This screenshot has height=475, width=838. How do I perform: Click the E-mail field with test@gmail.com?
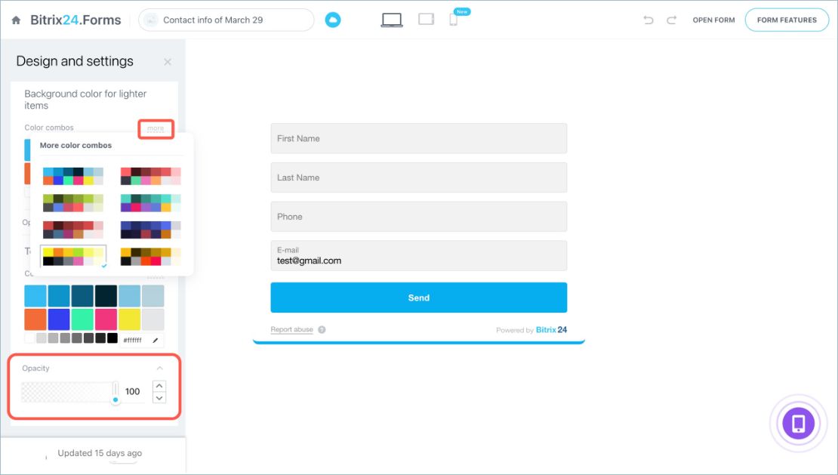[418, 255]
